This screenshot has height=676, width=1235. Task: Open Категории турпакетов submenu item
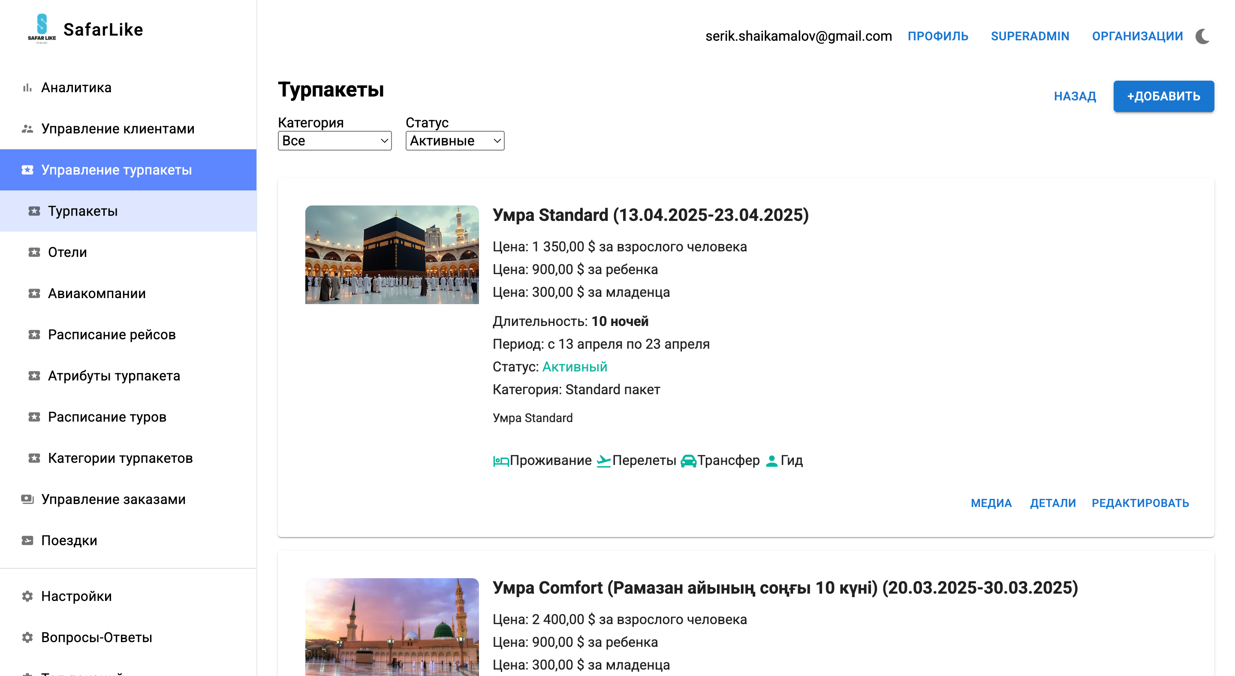128,459
